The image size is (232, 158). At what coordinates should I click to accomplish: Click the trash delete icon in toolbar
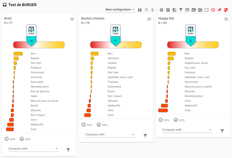153,10
